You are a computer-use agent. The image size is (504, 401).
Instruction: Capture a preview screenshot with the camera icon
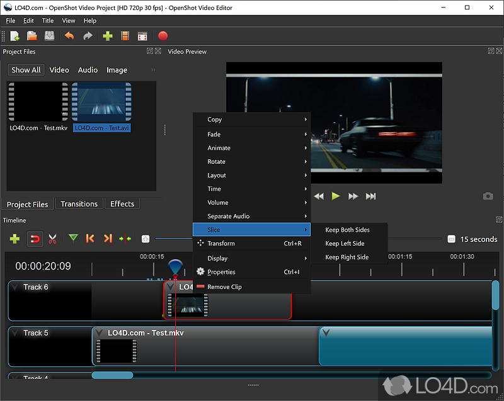click(488, 196)
